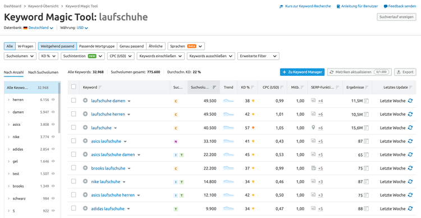
Task: Sort by CPC (USD) column sort icon
Action: pos(282,87)
